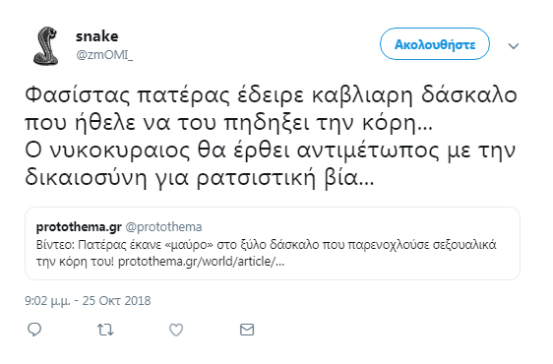553x364 pixels.
Task: Expand the tweet options chevron
Action: [x=514, y=46]
